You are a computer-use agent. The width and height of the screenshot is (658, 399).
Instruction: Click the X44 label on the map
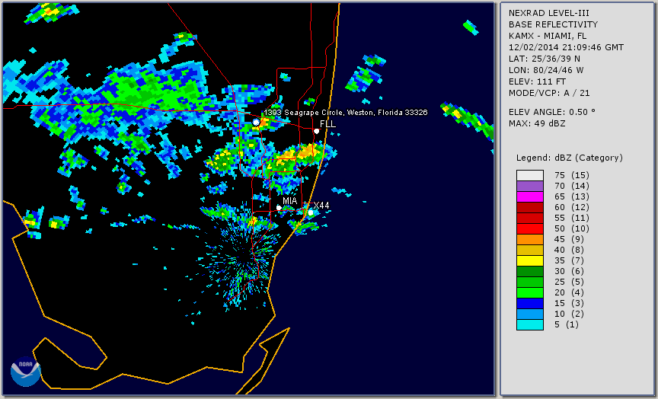[321, 205]
